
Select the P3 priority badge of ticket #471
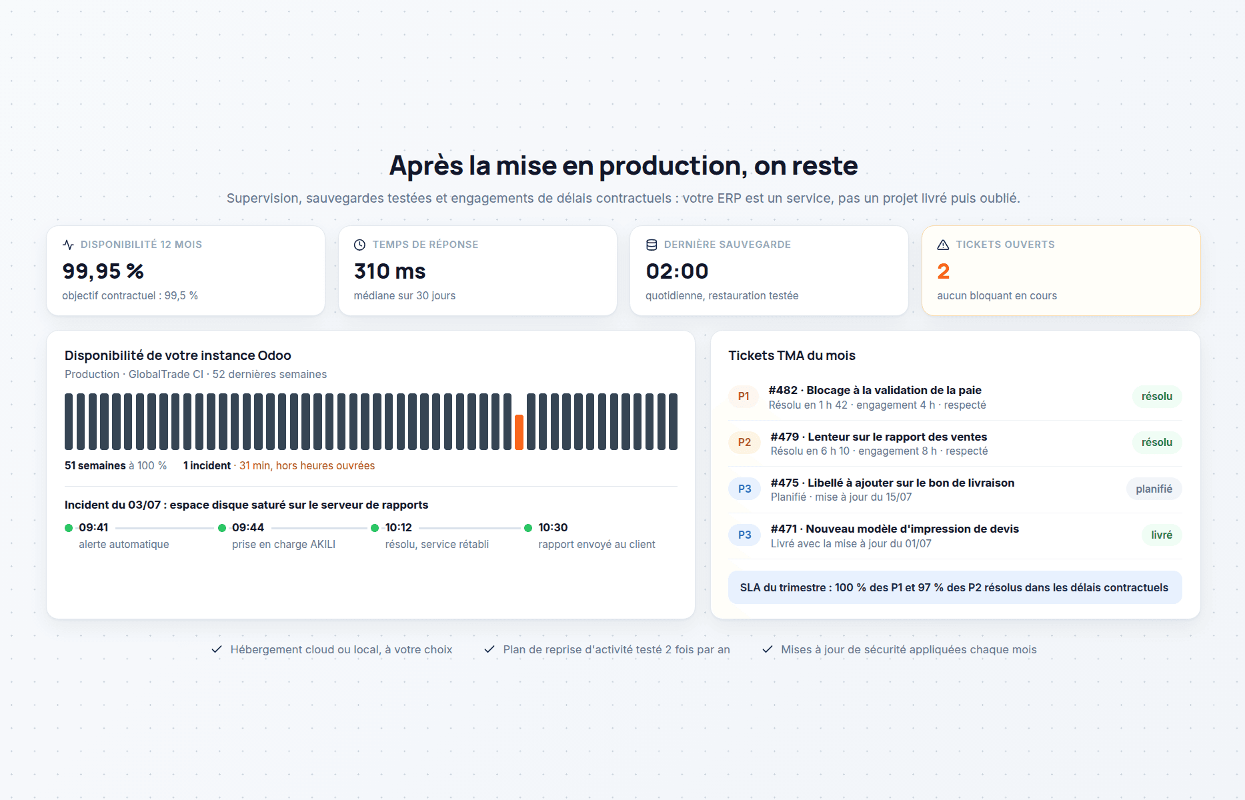(x=744, y=535)
